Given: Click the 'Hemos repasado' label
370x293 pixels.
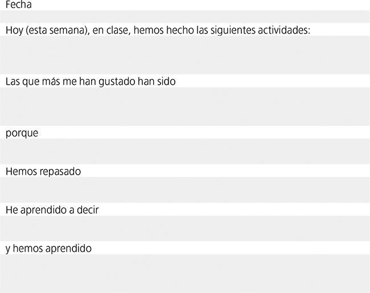Looking at the screenshot, I should [x=43, y=171].
